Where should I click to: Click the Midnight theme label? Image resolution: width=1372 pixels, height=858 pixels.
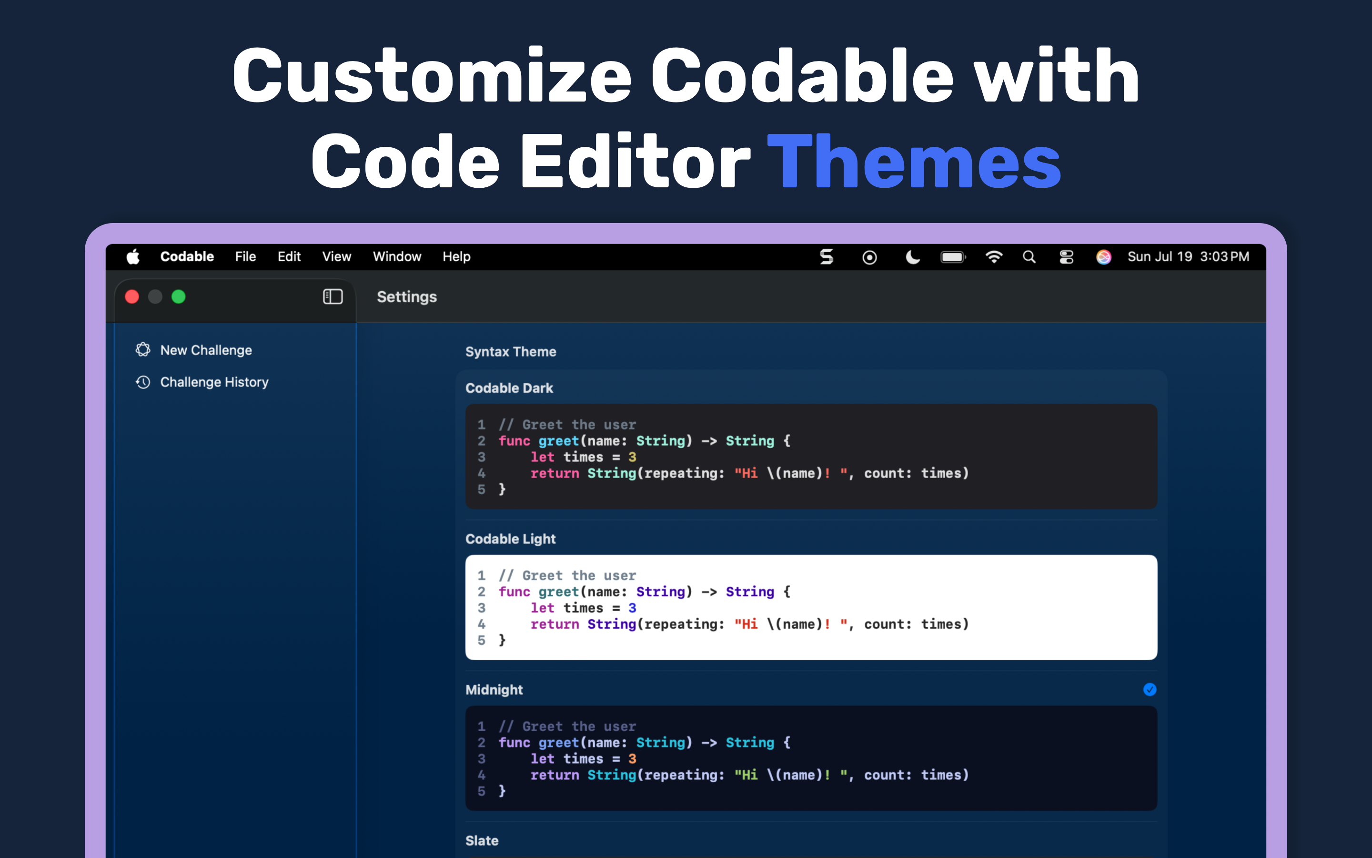(494, 690)
